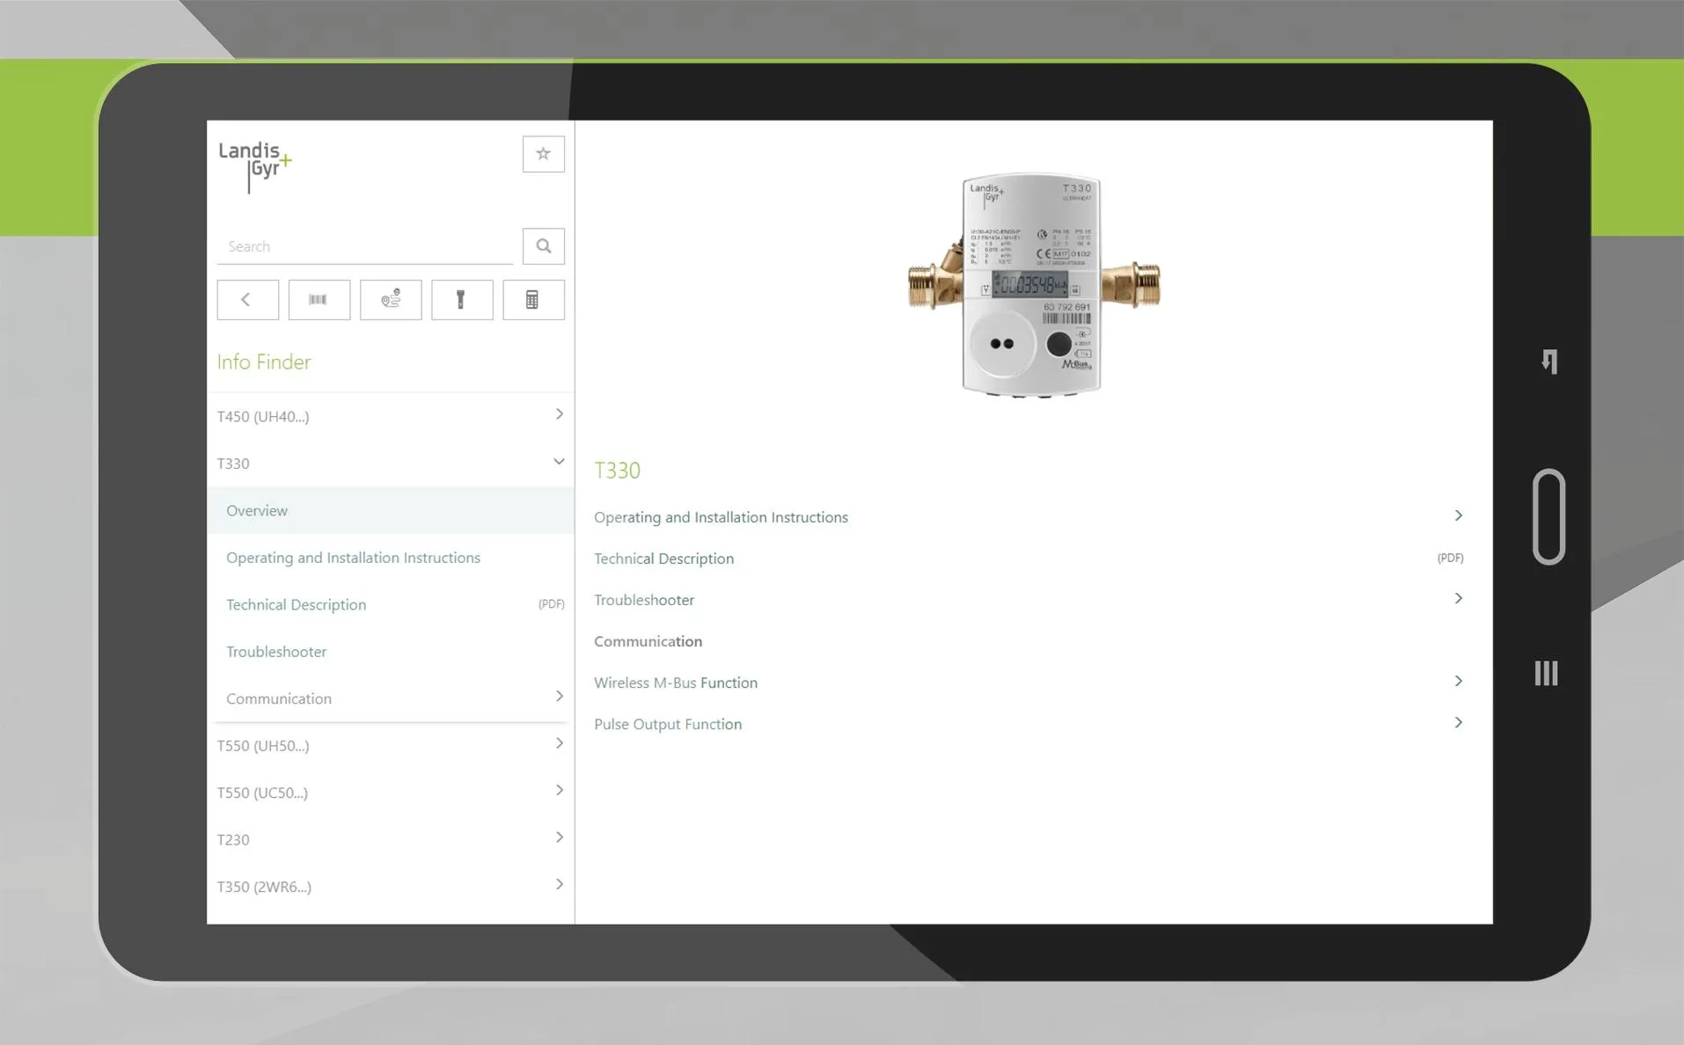Screen dimensions: 1684x1045
Task: Click the favorites star icon
Action: 543,154
